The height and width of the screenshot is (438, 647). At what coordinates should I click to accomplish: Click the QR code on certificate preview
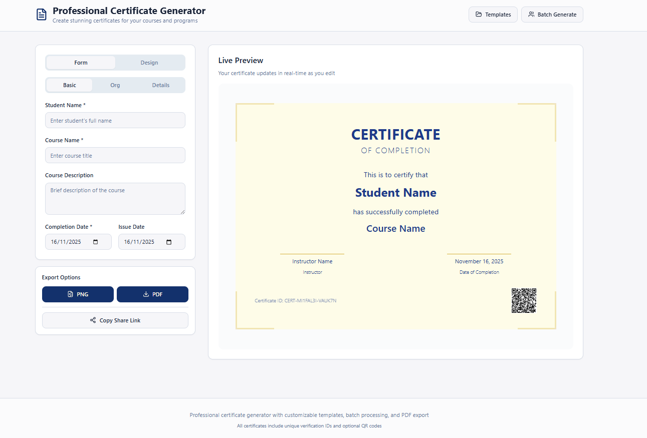point(524,301)
